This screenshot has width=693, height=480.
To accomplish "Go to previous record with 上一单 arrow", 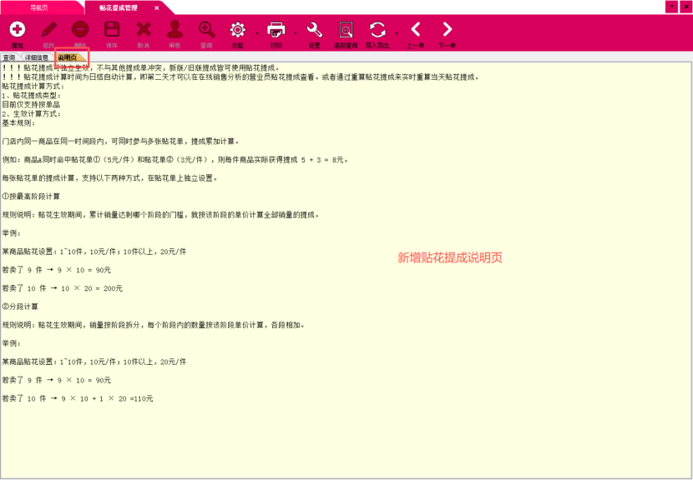I will pyautogui.click(x=416, y=29).
